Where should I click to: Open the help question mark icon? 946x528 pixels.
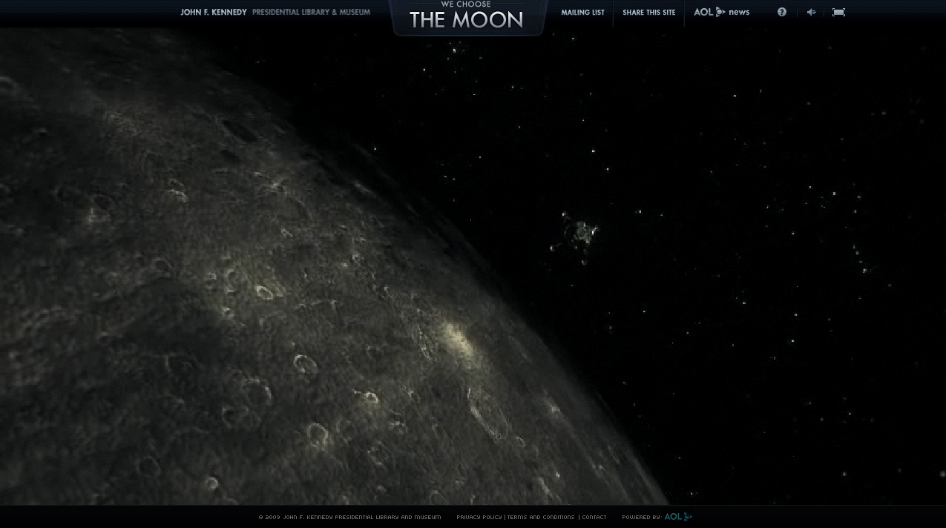coord(781,12)
